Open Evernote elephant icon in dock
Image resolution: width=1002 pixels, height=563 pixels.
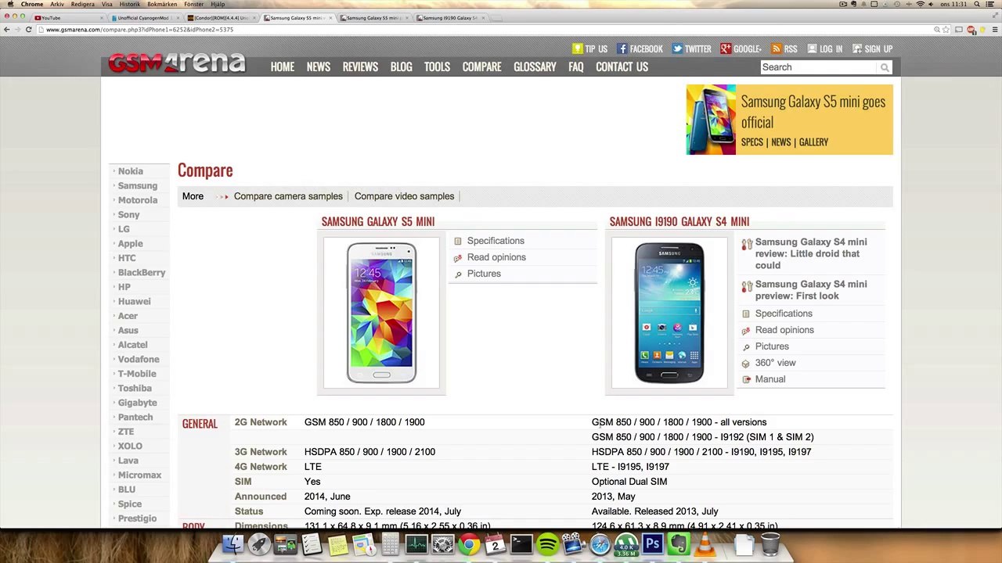point(679,544)
